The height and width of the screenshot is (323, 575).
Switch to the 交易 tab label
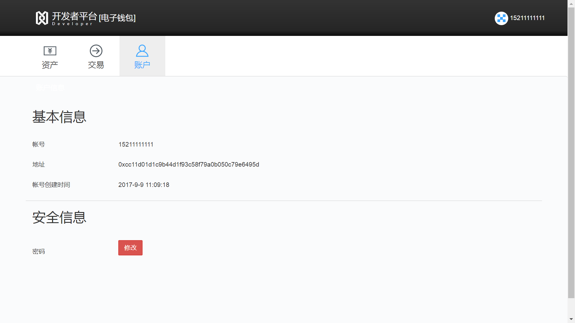(96, 65)
